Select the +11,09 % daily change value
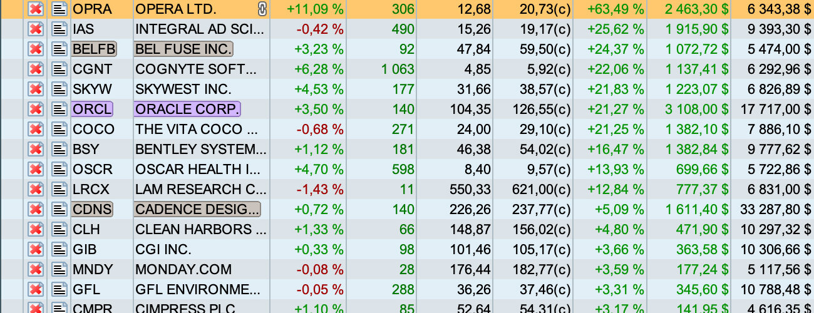 [315, 9]
